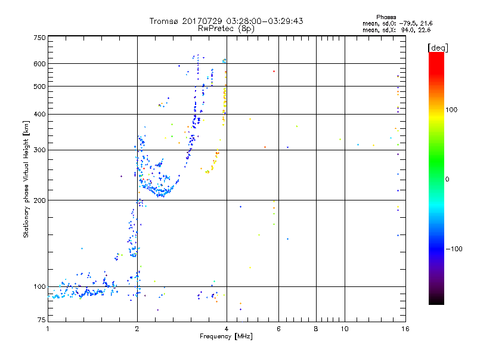This screenshot has height=358, width=477.
Task: Click the 500 tick label on height axis
Action: 39,87
